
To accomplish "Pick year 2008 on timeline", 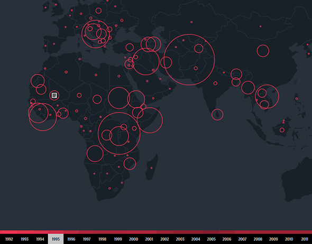I will [x=258, y=239].
